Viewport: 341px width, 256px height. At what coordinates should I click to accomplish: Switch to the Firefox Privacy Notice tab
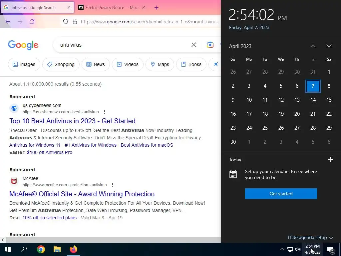click(x=113, y=7)
